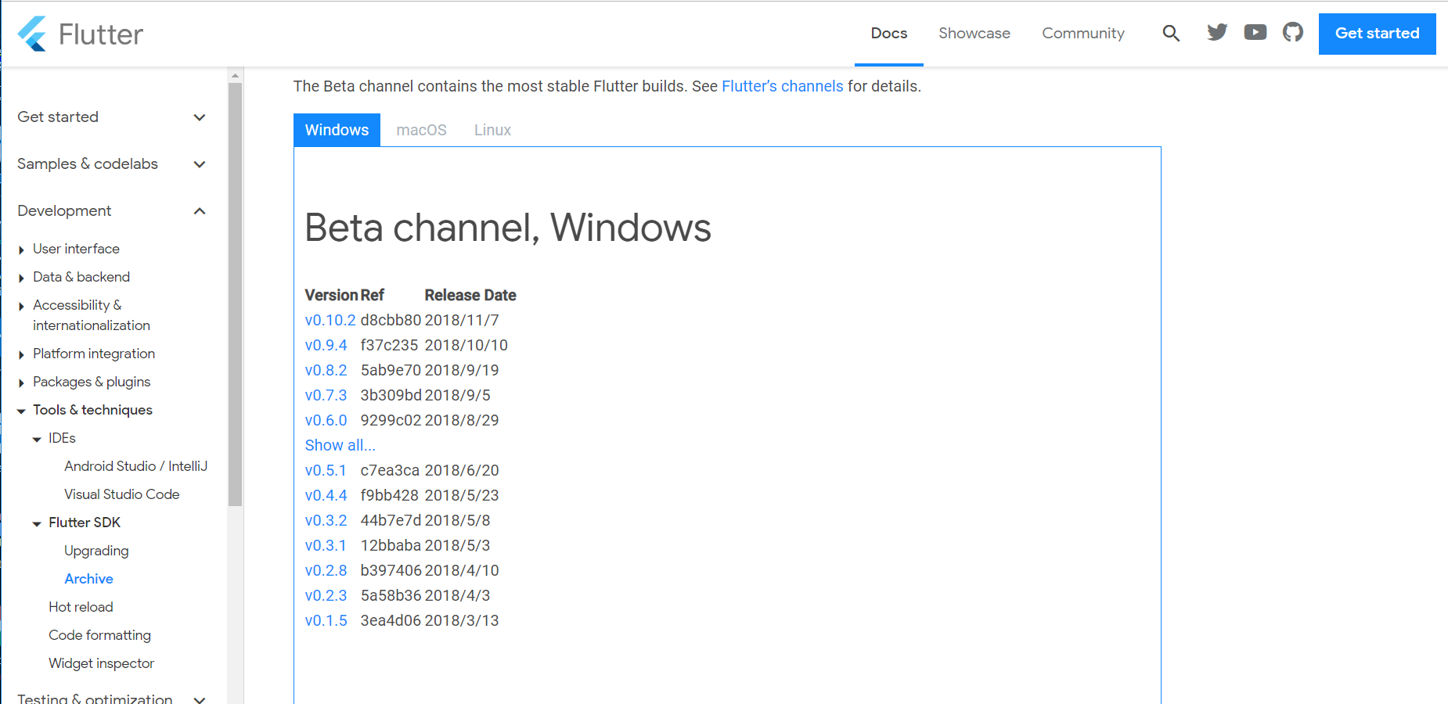Screen dimensions: 1448x704
Task: Open the Upgrading sidebar link
Action: pos(96,551)
